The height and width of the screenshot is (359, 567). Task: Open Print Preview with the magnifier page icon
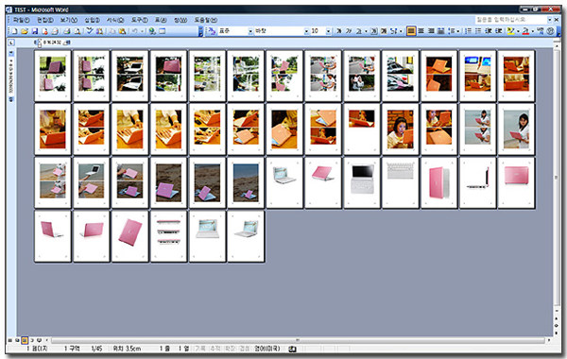[x=77, y=31]
